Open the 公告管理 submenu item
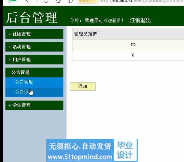The height and width of the screenshot is (162, 184). coord(34,82)
